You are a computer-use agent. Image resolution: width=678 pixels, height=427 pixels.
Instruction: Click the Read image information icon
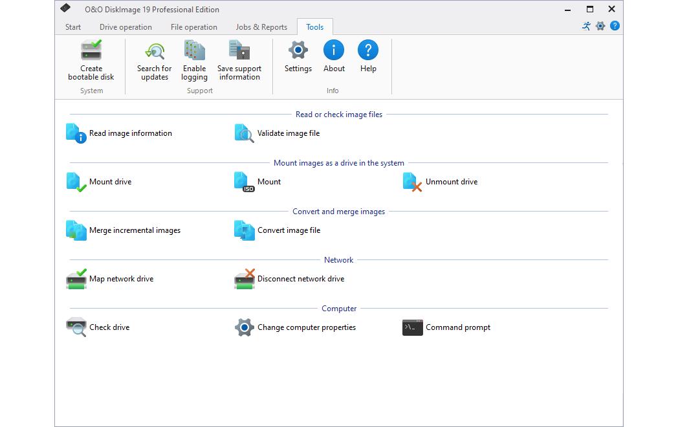[x=76, y=133]
